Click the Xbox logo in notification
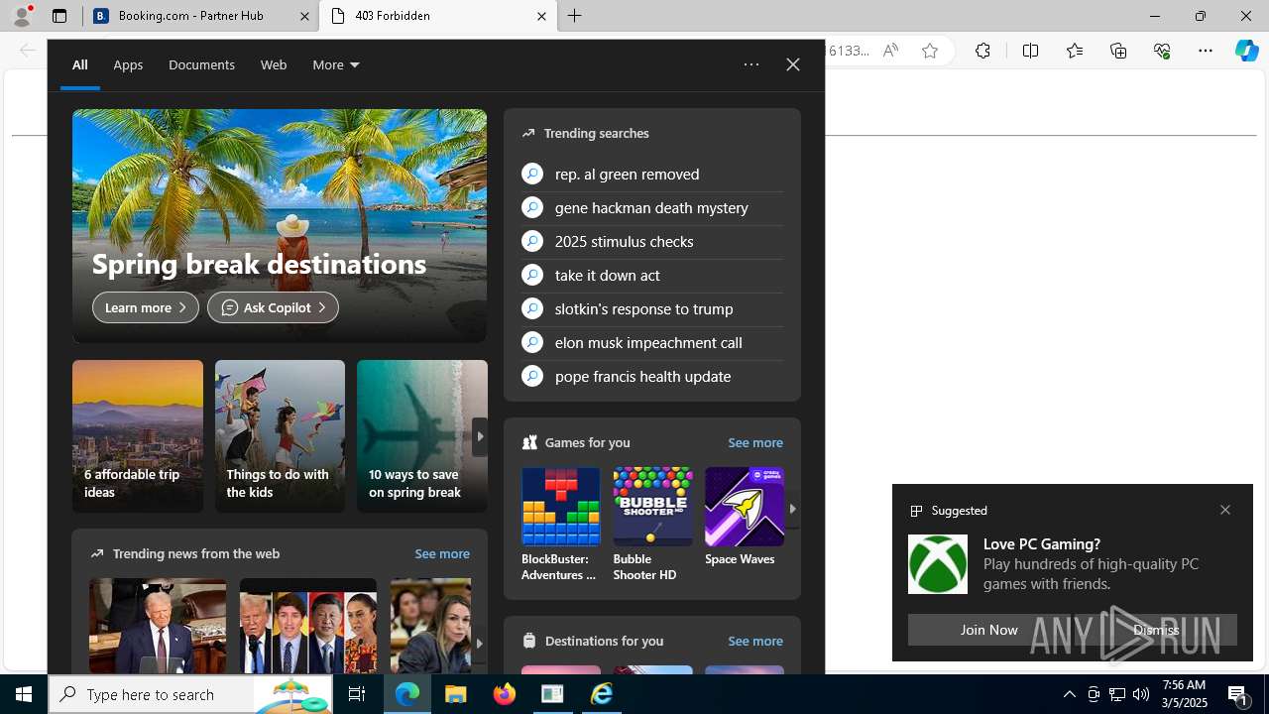This screenshot has width=1269, height=714. tap(938, 563)
